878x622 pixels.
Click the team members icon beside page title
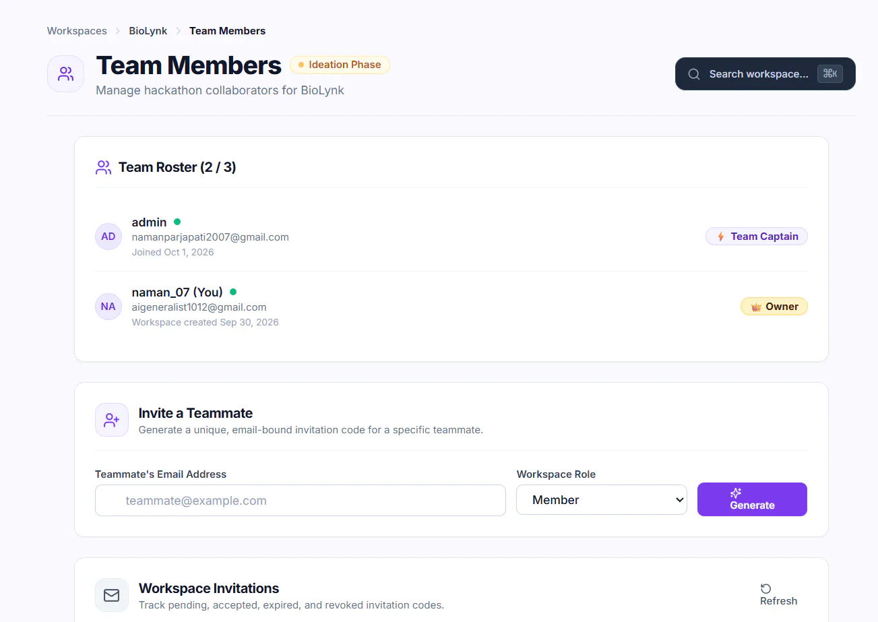(65, 74)
